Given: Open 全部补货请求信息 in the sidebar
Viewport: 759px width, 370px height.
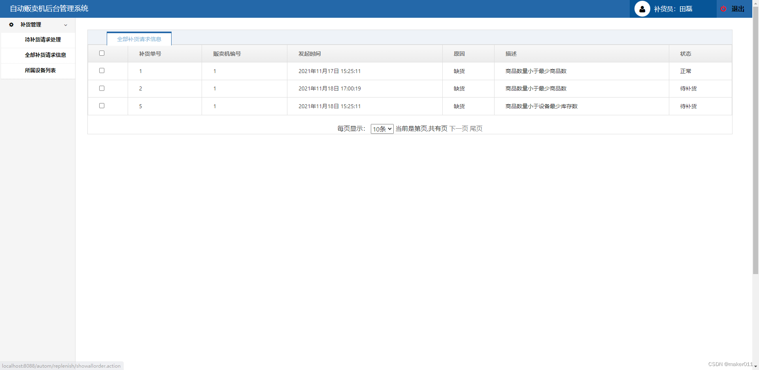Looking at the screenshot, I should coord(45,55).
